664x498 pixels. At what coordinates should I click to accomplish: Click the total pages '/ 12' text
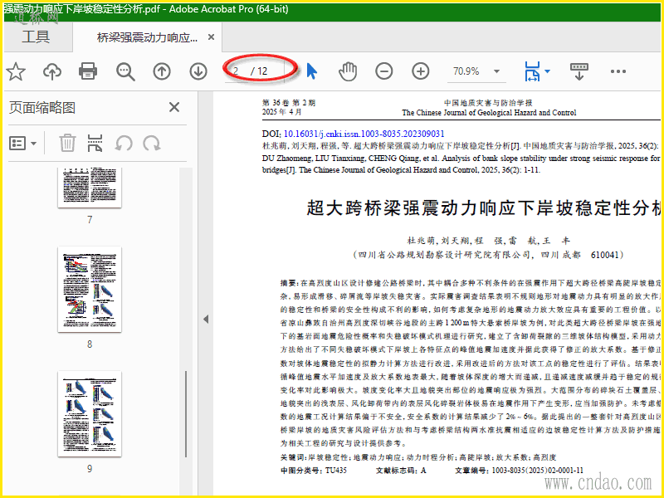[259, 71]
